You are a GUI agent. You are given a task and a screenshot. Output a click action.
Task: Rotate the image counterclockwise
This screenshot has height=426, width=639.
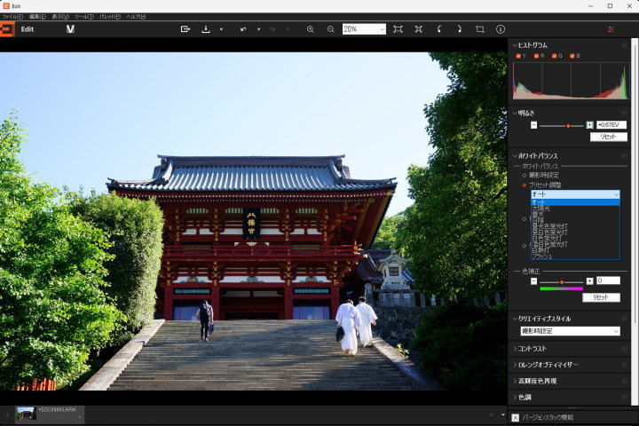[x=439, y=29]
